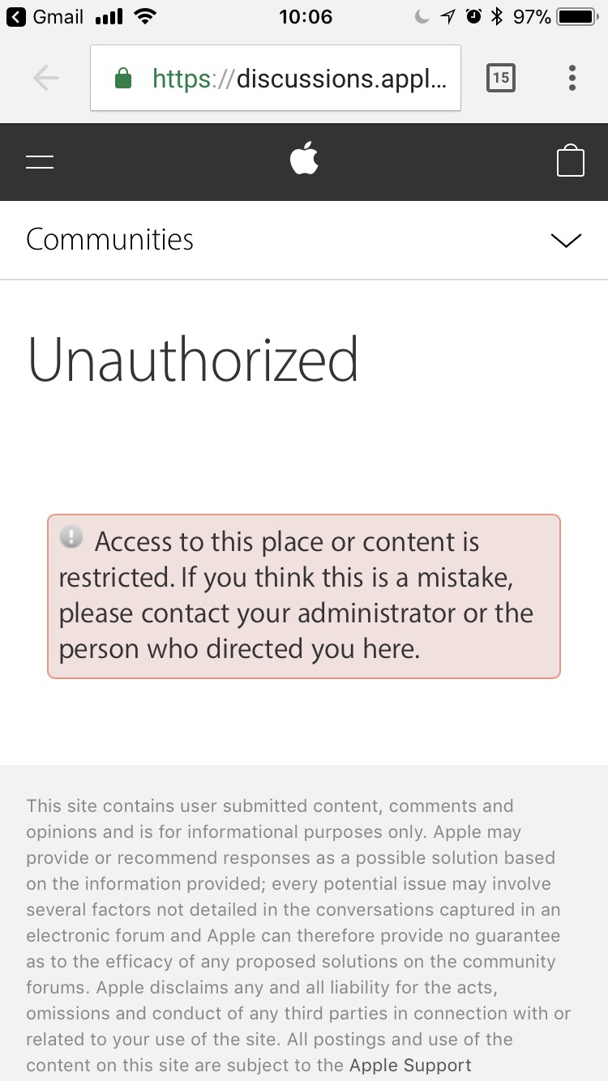The height and width of the screenshot is (1081, 608).
Task: Tap the Bluetooth status icon
Action: tap(497, 16)
